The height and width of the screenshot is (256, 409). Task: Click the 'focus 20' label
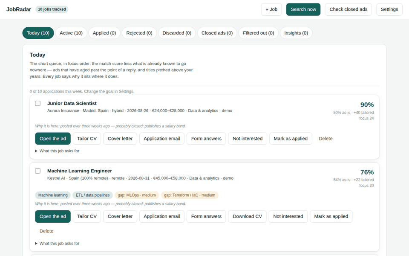point(366,186)
